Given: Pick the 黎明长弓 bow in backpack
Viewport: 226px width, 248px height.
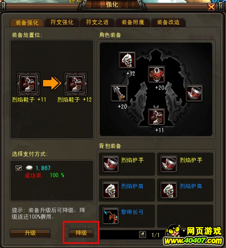Looking at the screenshot, I should 127,216.
